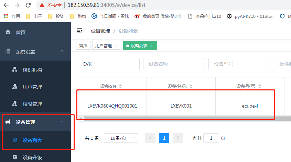Select cell LXEVK001
The width and height of the screenshot is (291, 162).
tap(181, 106)
